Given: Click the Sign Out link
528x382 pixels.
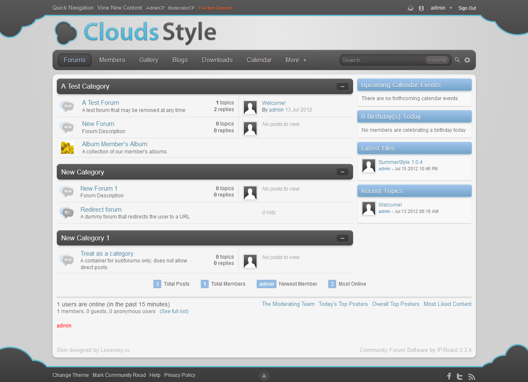Looking at the screenshot, I should point(467,8).
